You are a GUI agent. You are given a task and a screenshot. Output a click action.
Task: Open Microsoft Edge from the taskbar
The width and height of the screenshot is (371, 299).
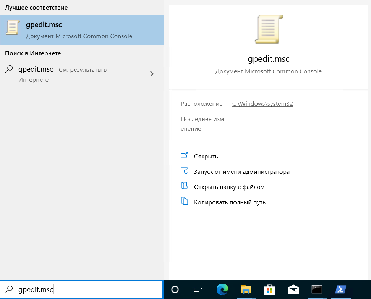tap(222, 289)
